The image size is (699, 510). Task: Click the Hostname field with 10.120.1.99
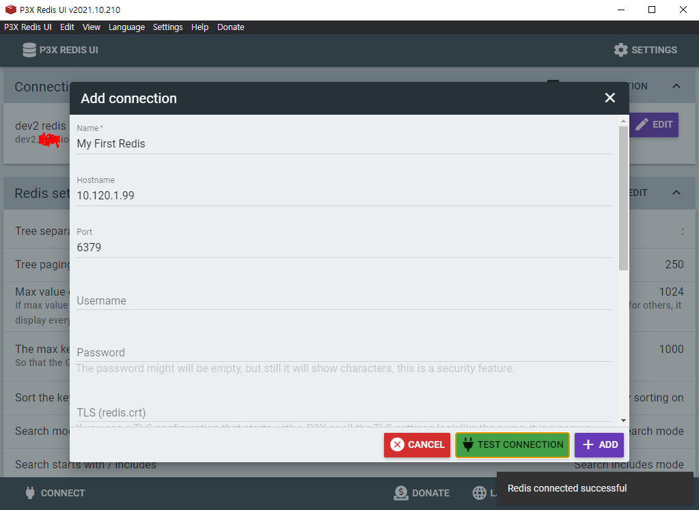(x=343, y=195)
